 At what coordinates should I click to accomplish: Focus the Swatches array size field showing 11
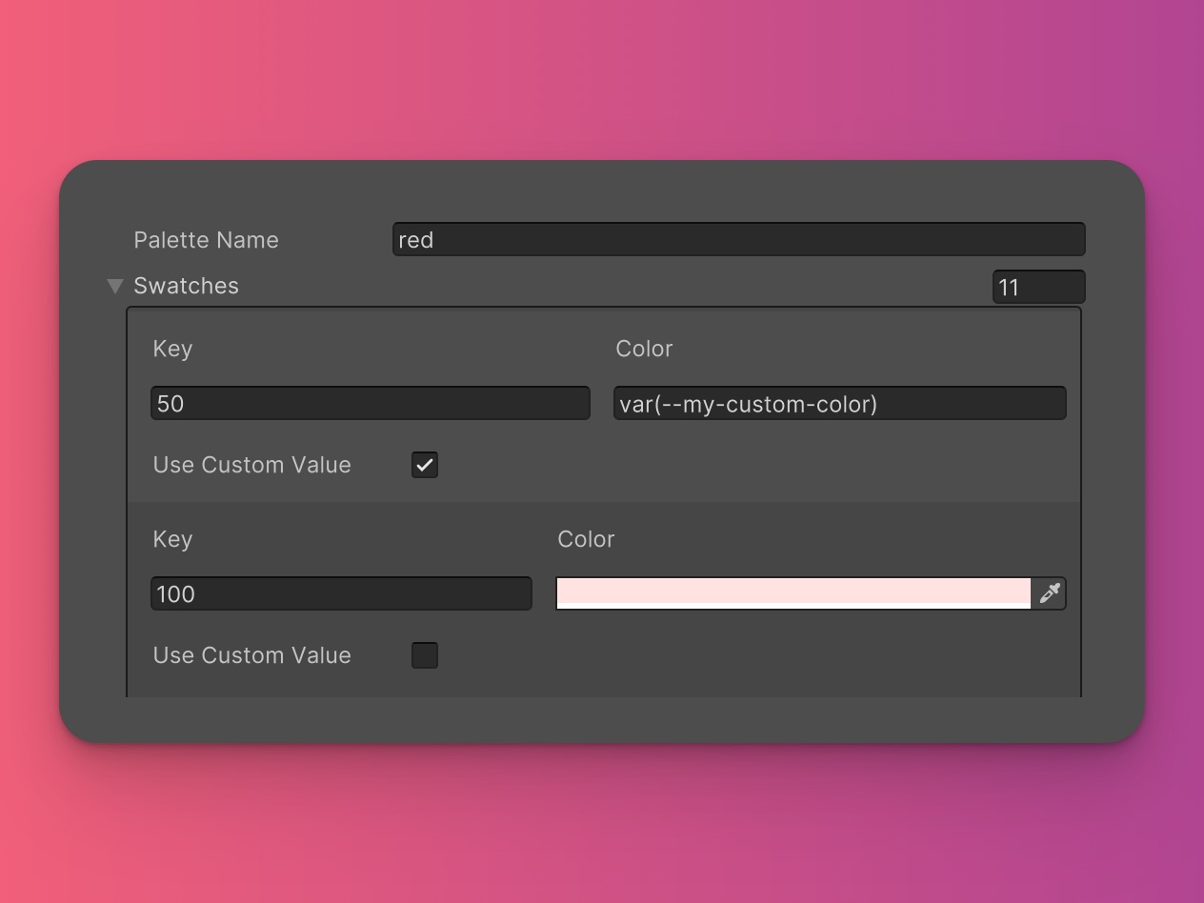(1037, 287)
